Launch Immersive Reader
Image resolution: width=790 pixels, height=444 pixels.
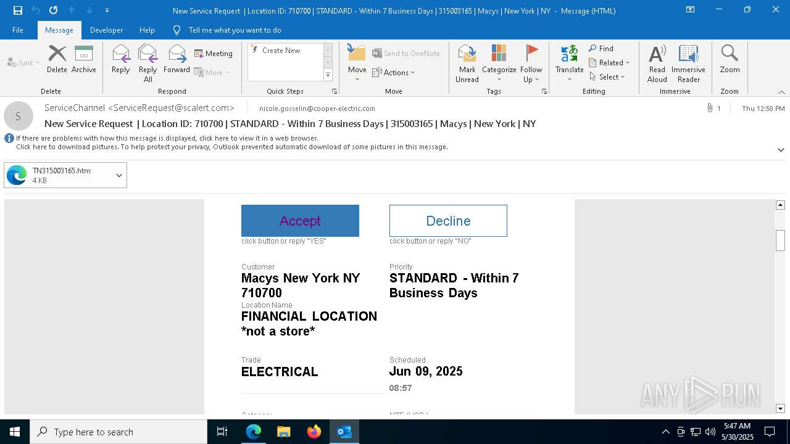pyautogui.click(x=688, y=64)
